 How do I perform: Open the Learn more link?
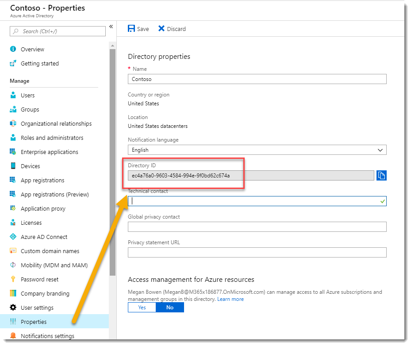click(230, 299)
